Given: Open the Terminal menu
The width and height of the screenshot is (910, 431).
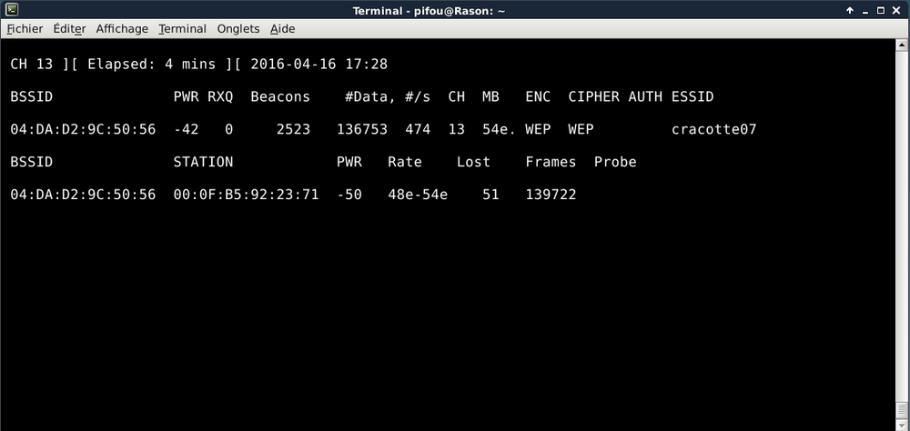Looking at the screenshot, I should pos(182,28).
